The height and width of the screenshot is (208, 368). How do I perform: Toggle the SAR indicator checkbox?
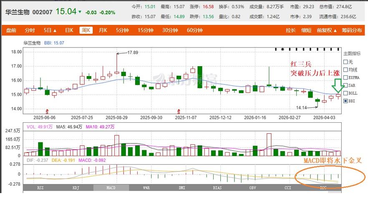click(345, 85)
